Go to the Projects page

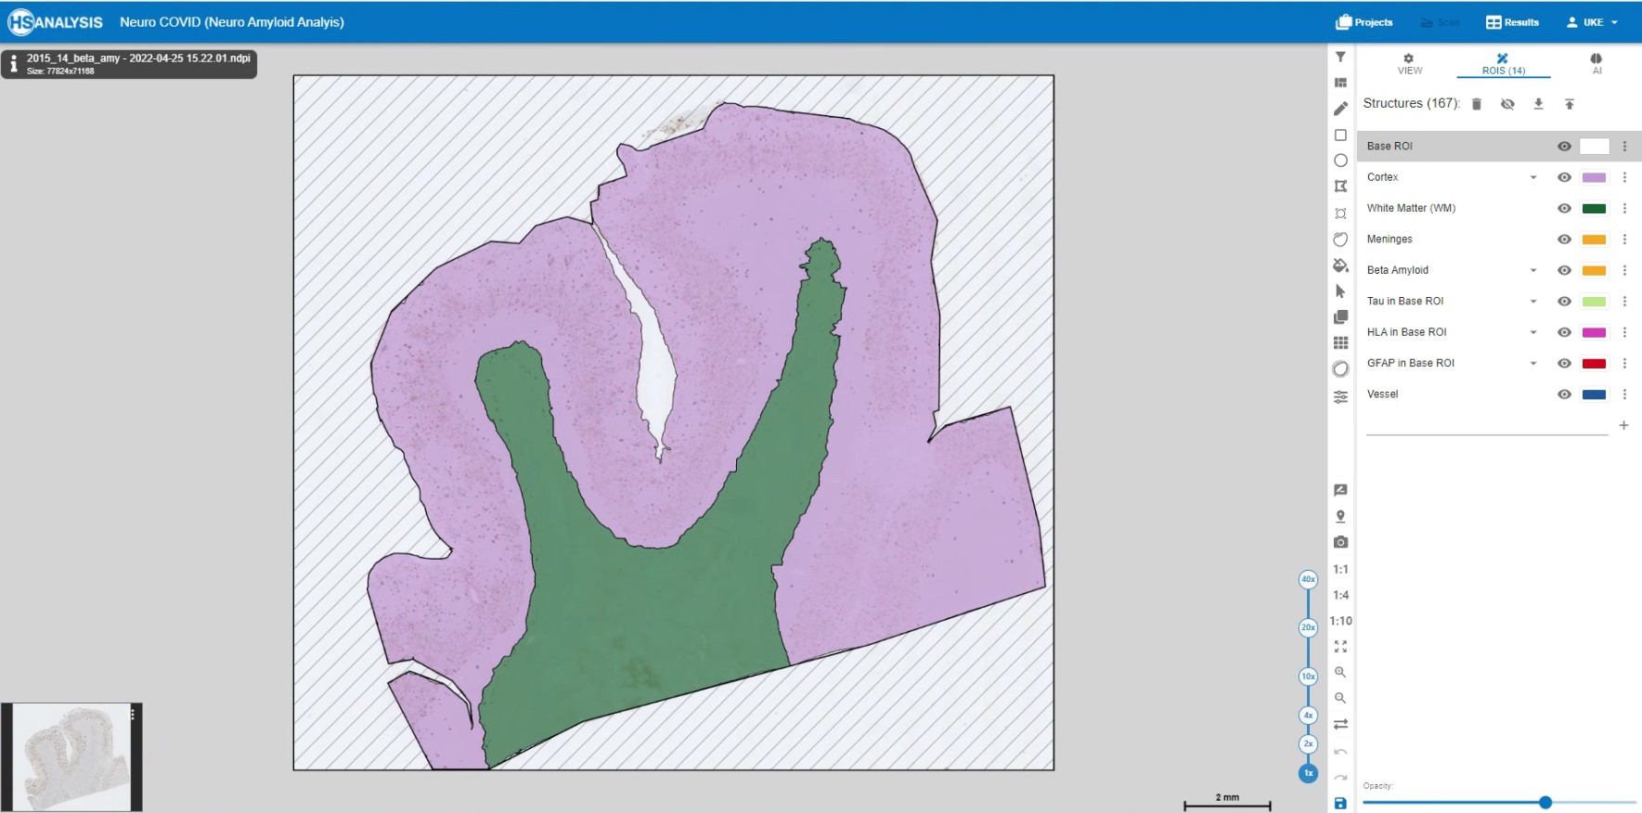pos(1364,22)
